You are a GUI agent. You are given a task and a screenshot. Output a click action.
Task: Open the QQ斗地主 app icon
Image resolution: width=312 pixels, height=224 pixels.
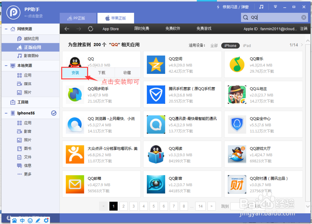click(237, 95)
